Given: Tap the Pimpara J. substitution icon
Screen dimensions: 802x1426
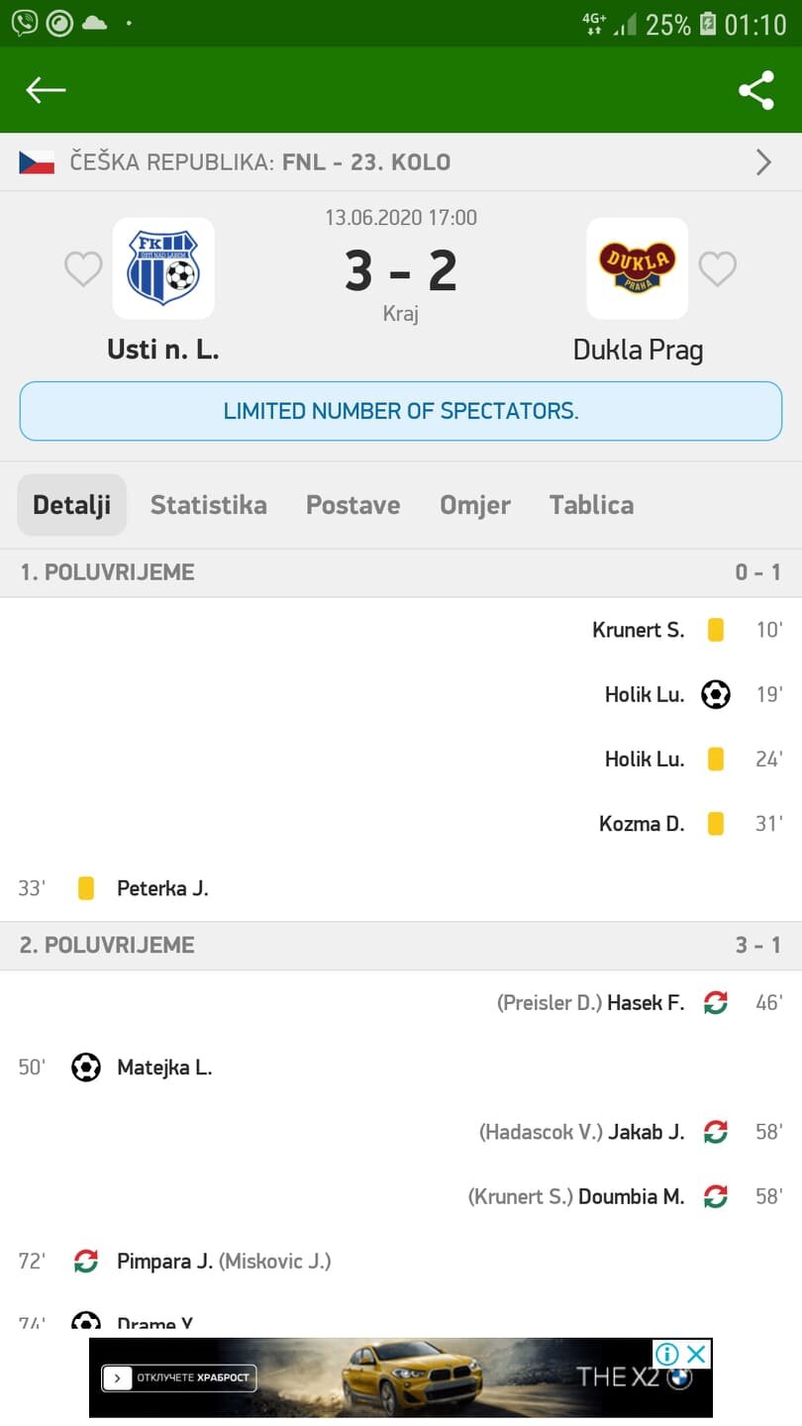Looking at the screenshot, I should [86, 1261].
